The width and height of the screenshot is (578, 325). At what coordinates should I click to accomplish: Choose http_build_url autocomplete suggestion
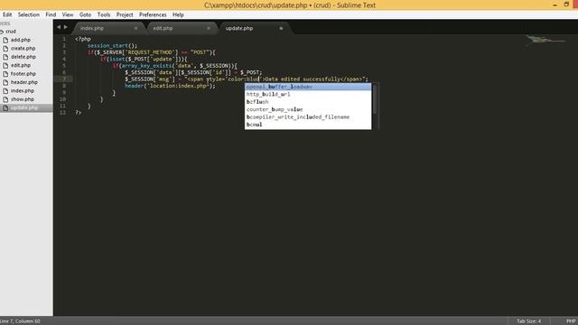(x=308, y=94)
